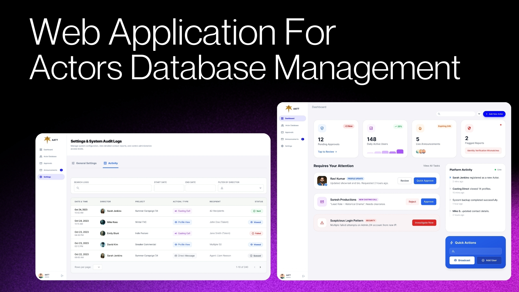This screenshot has height=292, width=519.
Task: Click the Investigate Now button
Action: (424, 223)
